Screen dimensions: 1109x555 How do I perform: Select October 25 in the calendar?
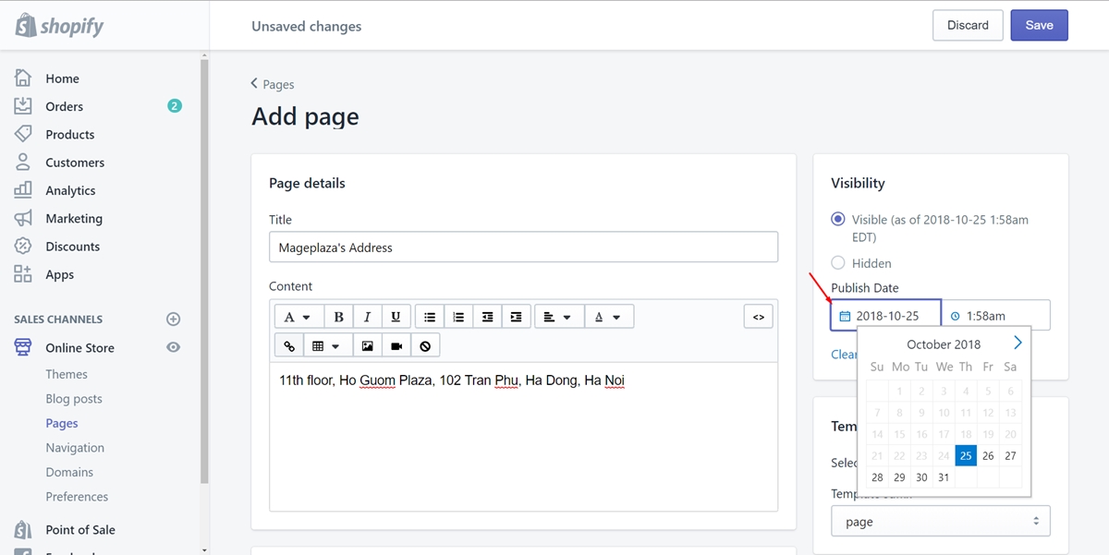click(966, 455)
